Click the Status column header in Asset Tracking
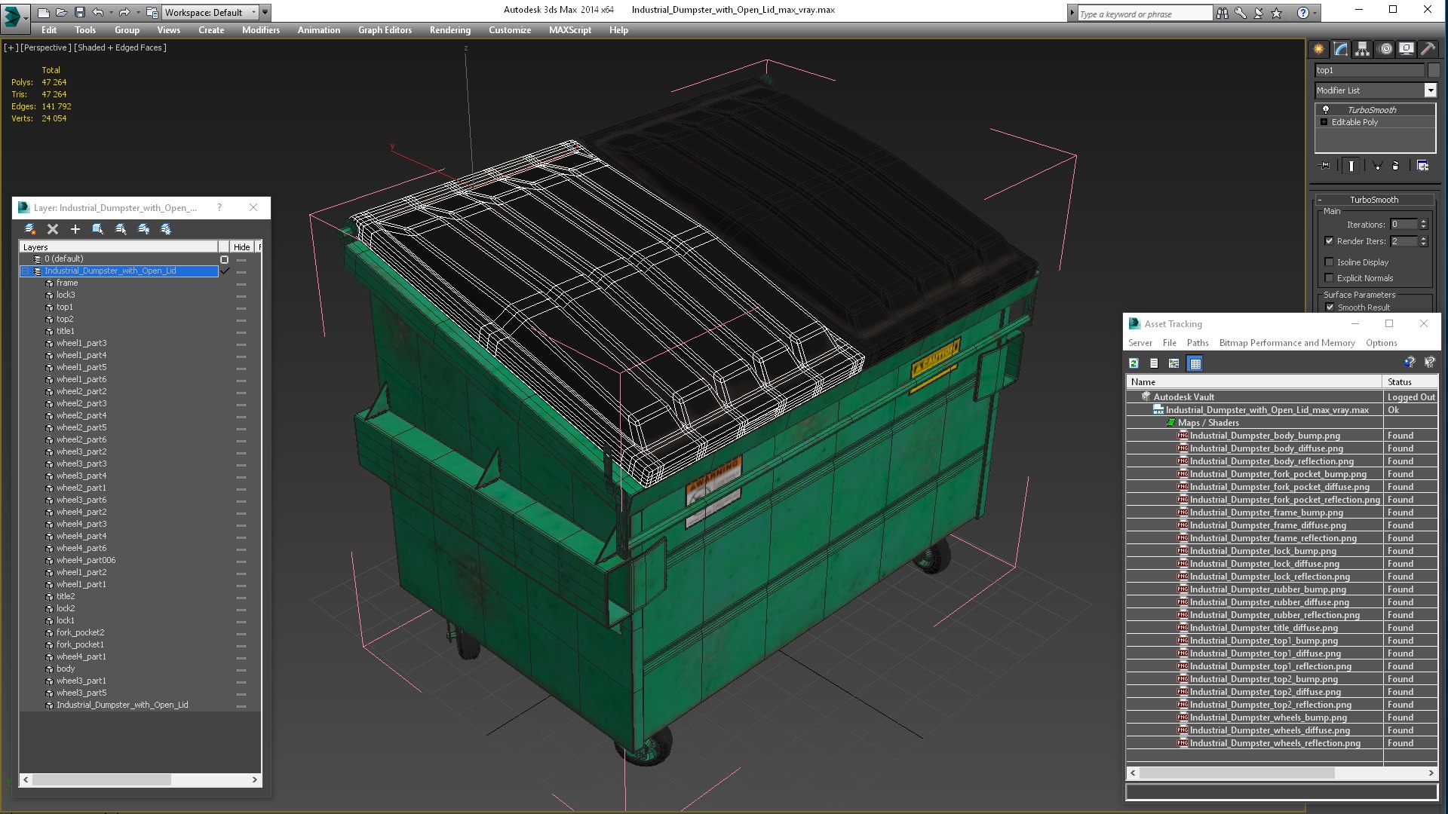 pyautogui.click(x=1410, y=382)
